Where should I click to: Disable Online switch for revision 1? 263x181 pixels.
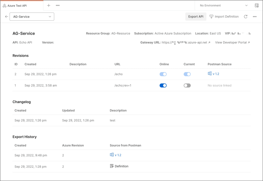point(163,85)
